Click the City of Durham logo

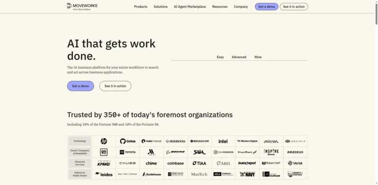[271, 174]
